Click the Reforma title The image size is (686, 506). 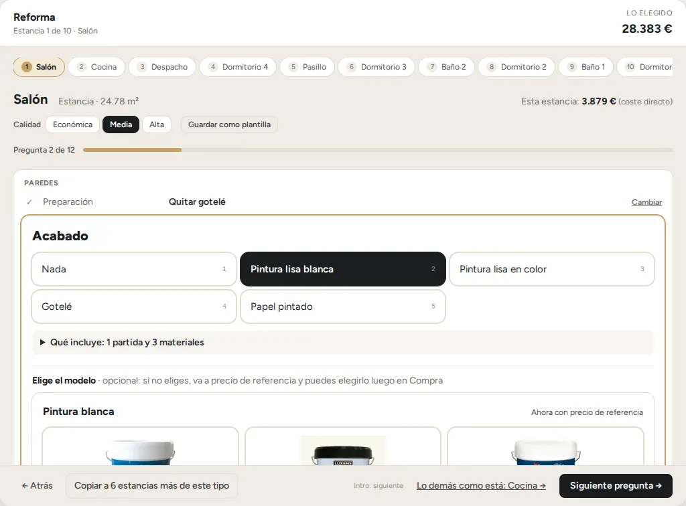(x=34, y=17)
